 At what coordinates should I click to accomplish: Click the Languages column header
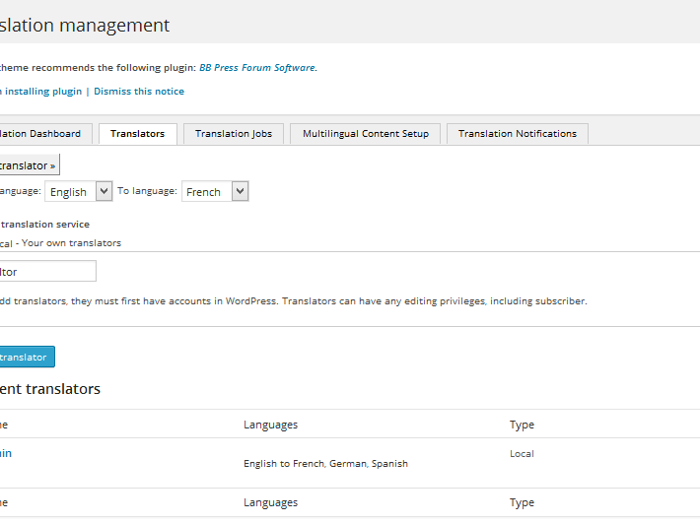click(270, 425)
